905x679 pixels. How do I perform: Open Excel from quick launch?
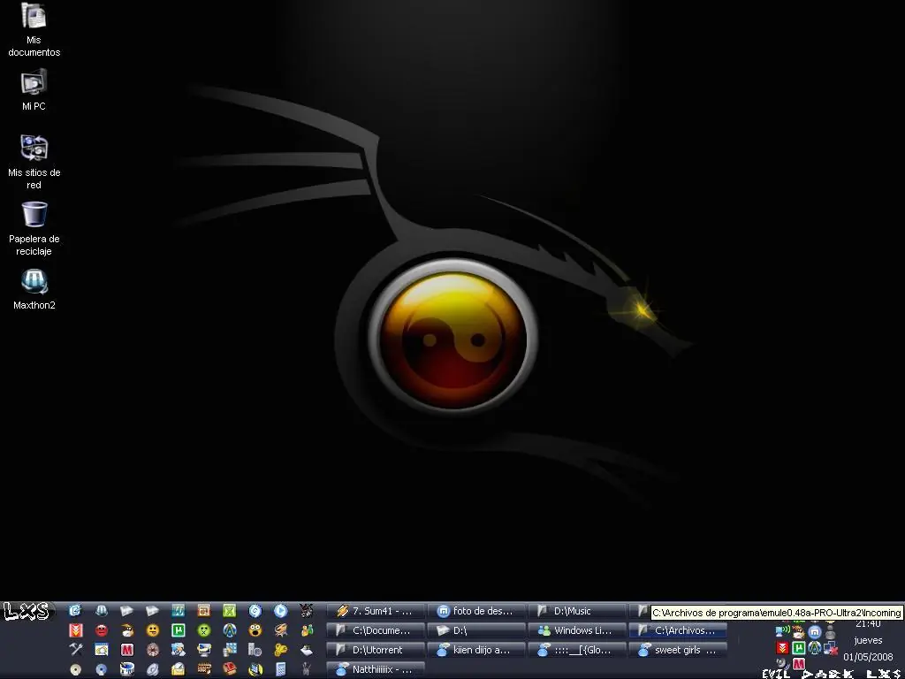[x=230, y=610]
